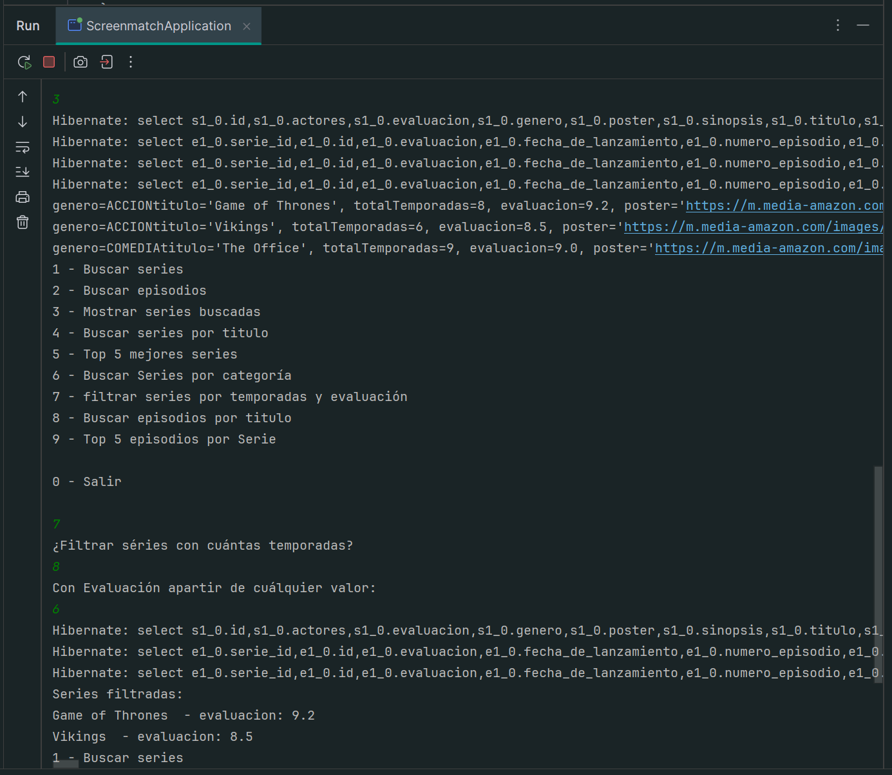
Task: Open Vikings poster link
Action: [x=753, y=227]
